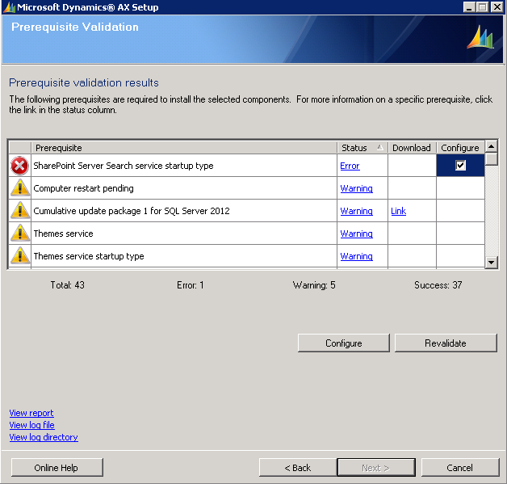Click the download Link for the SQL Server 2012 update
This screenshot has width=507, height=484.
coord(398,211)
